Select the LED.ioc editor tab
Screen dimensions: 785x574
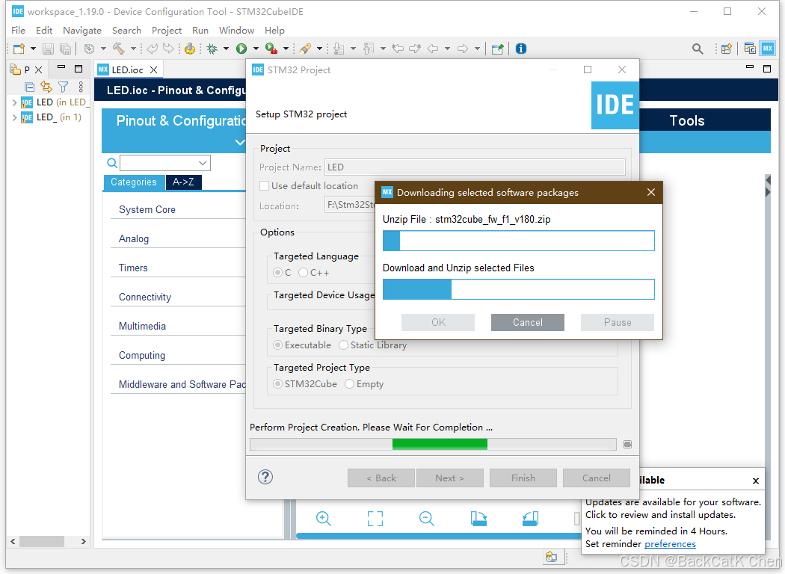[x=127, y=70]
